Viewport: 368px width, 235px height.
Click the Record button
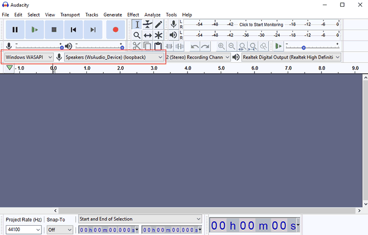tap(116, 30)
